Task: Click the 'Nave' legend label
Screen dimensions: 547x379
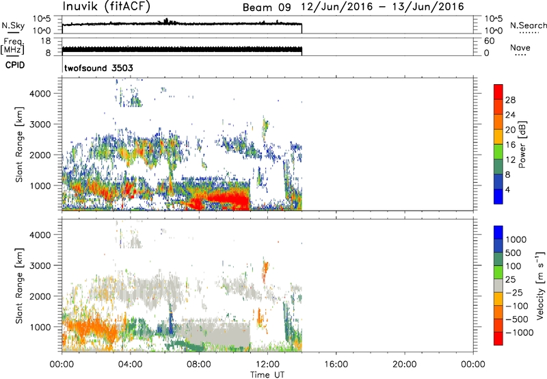Action: click(x=520, y=47)
